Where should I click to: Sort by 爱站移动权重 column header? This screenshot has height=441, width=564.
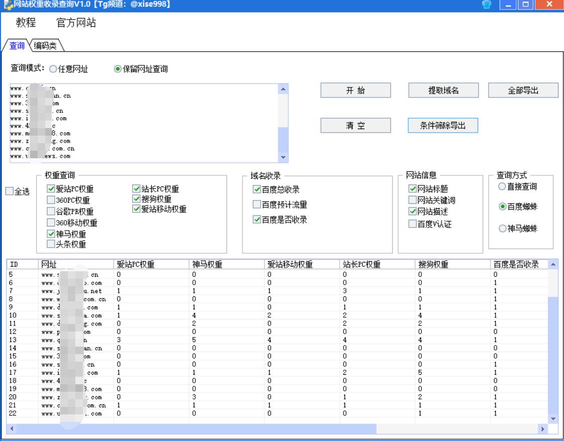(x=302, y=264)
